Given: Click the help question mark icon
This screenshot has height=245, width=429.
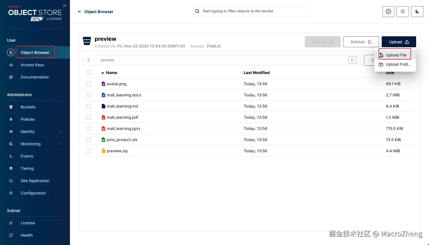Looking at the screenshot, I should (x=402, y=11).
